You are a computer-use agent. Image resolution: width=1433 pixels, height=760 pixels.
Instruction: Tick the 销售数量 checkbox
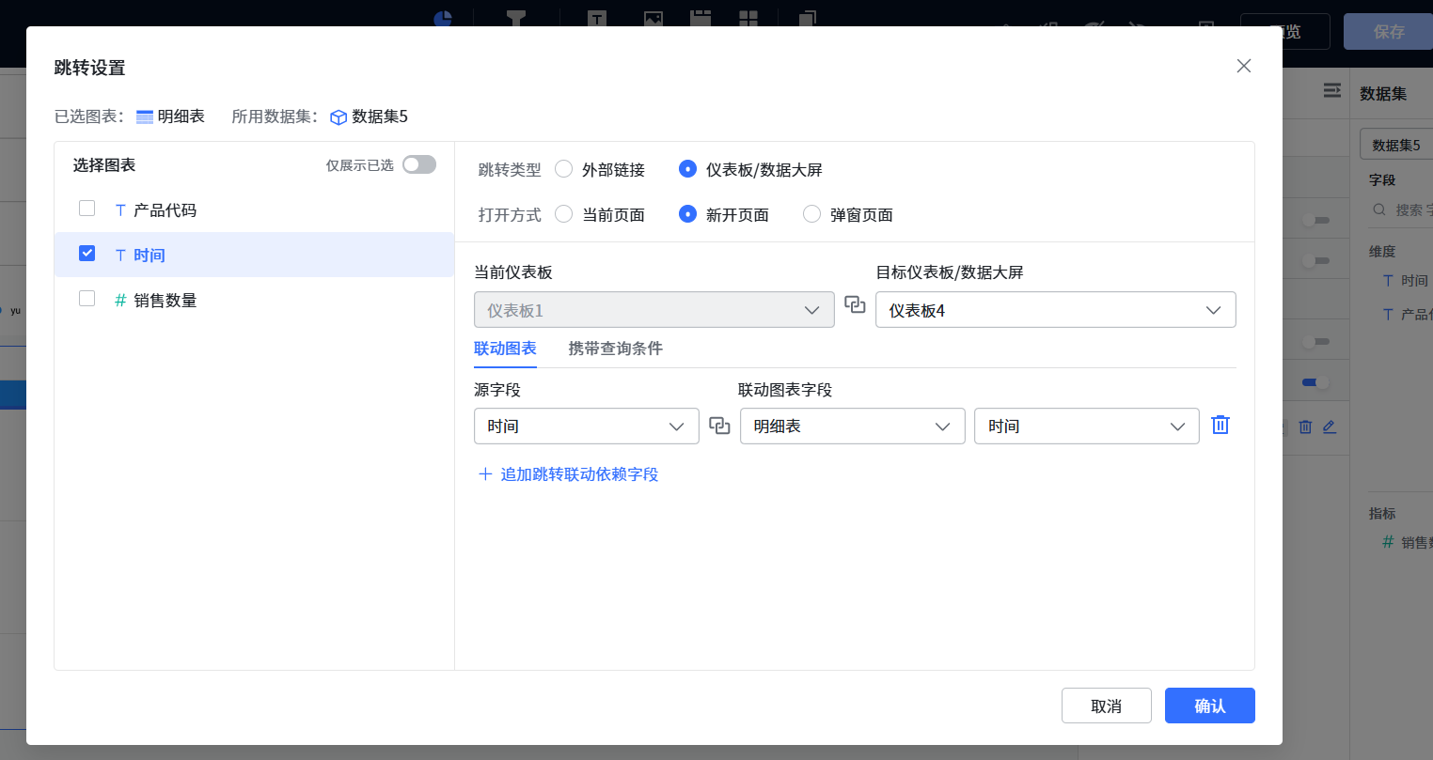point(87,299)
